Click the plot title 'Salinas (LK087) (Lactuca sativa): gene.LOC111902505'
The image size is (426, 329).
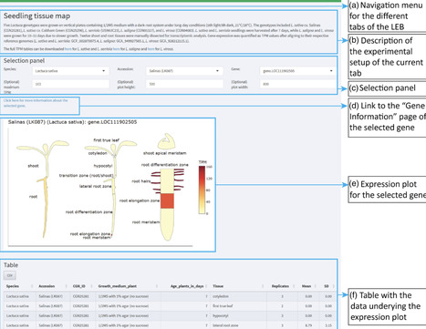[x=72, y=122]
